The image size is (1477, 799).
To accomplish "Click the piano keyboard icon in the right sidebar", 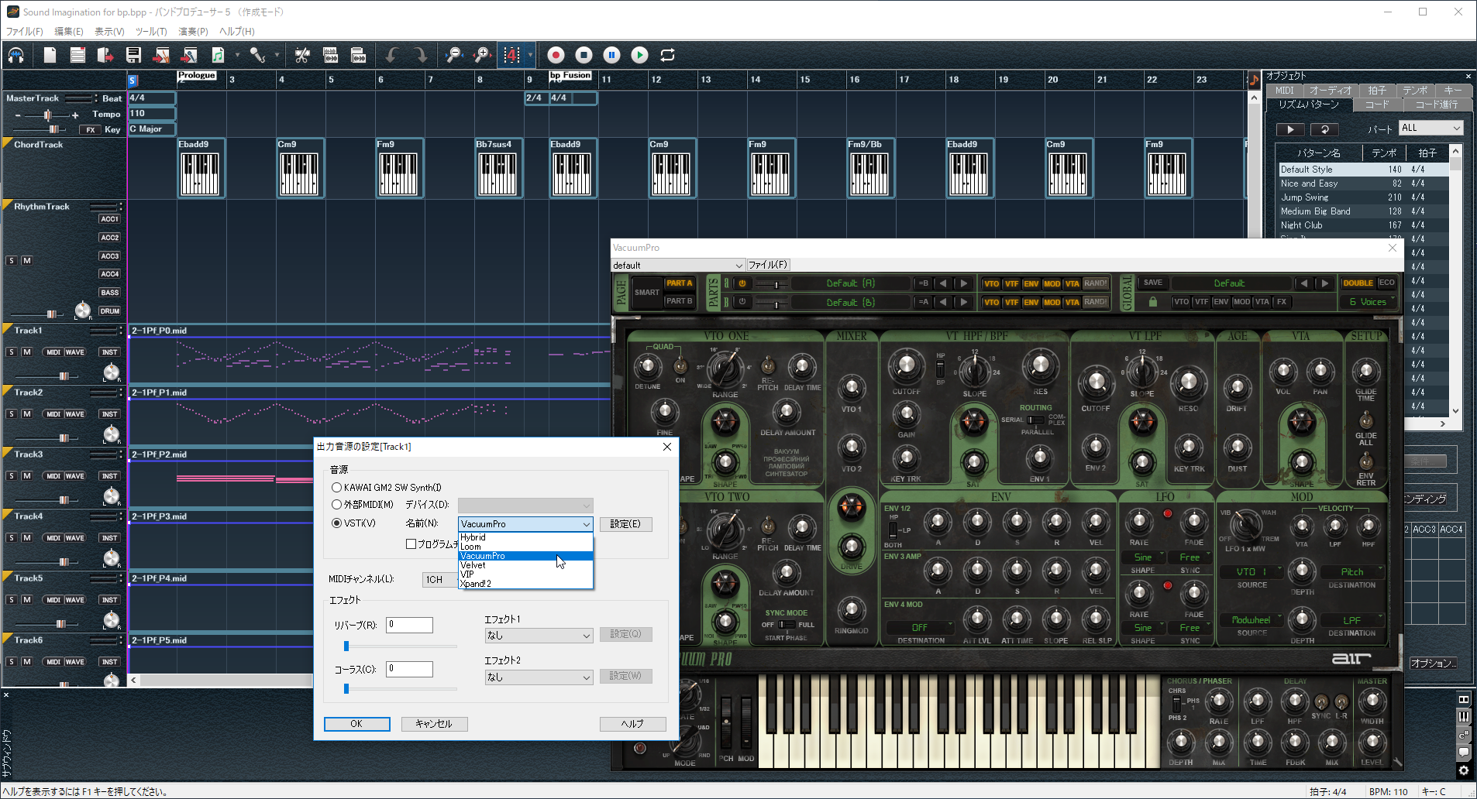I will (x=1464, y=717).
